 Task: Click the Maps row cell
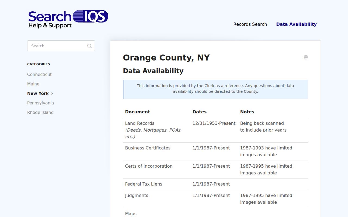[131, 213]
